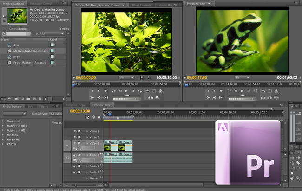The image size is (302, 191).
Task: Open Files of type dropdown in Media Browser
Action: (56, 114)
